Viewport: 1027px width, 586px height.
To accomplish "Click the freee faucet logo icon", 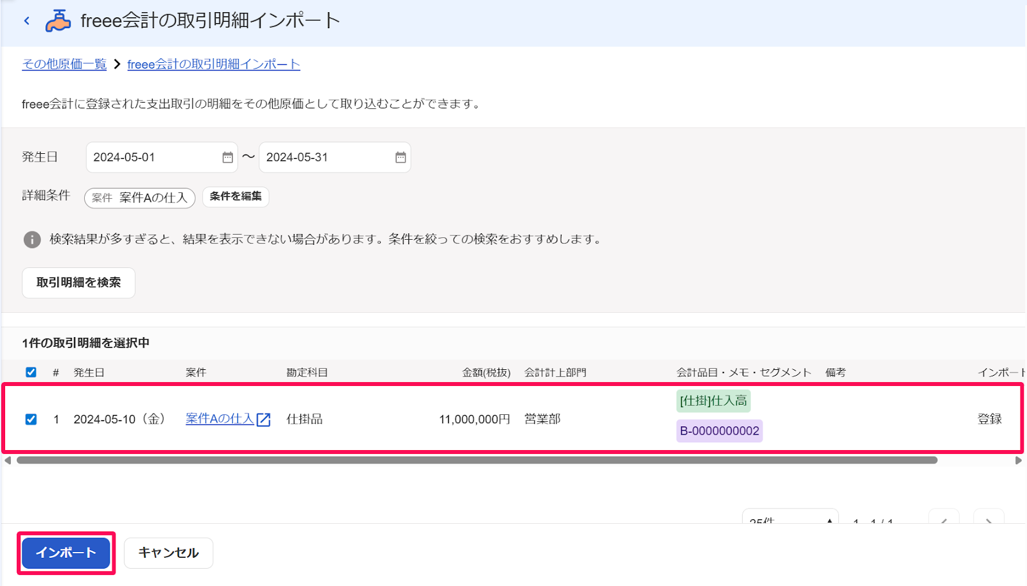I will pyautogui.click(x=58, y=21).
